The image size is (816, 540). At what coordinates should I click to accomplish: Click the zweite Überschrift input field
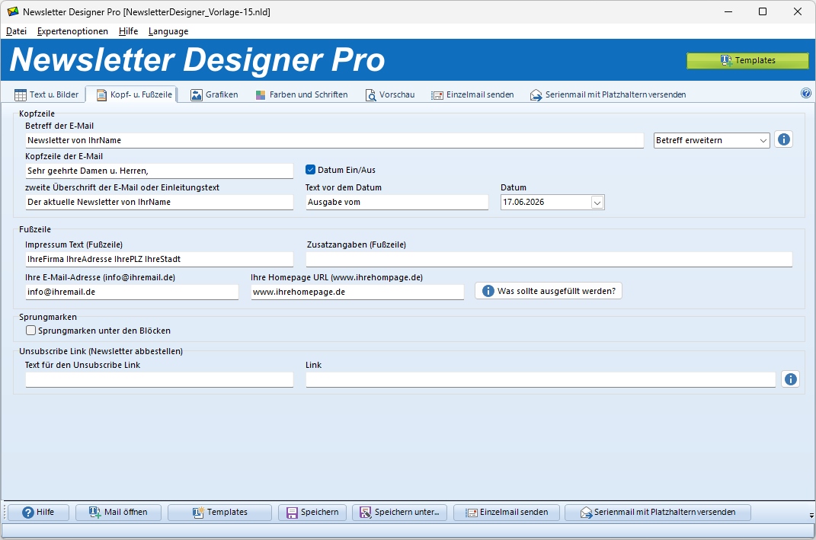[x=159, y=203]
